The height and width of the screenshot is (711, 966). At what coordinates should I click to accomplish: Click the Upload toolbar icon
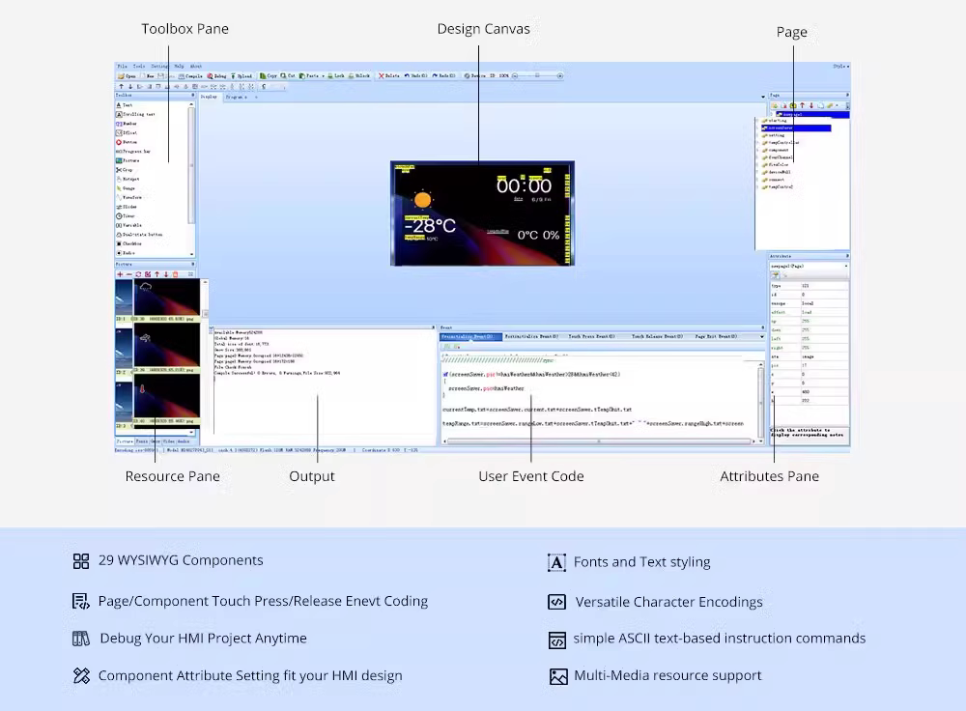pyautogui.click(x=241, y=75)
